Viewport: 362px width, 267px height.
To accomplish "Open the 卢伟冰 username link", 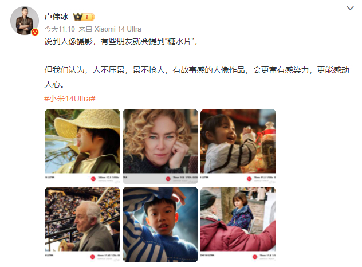I will [x=57, y=17].
